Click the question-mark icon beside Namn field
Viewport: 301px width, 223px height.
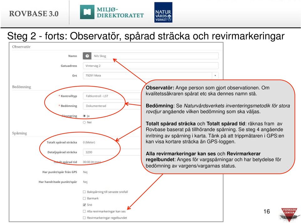[x=87, y=56]
